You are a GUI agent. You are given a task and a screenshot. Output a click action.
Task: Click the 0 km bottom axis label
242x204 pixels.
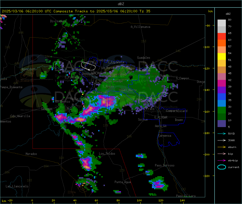point(32,200)
